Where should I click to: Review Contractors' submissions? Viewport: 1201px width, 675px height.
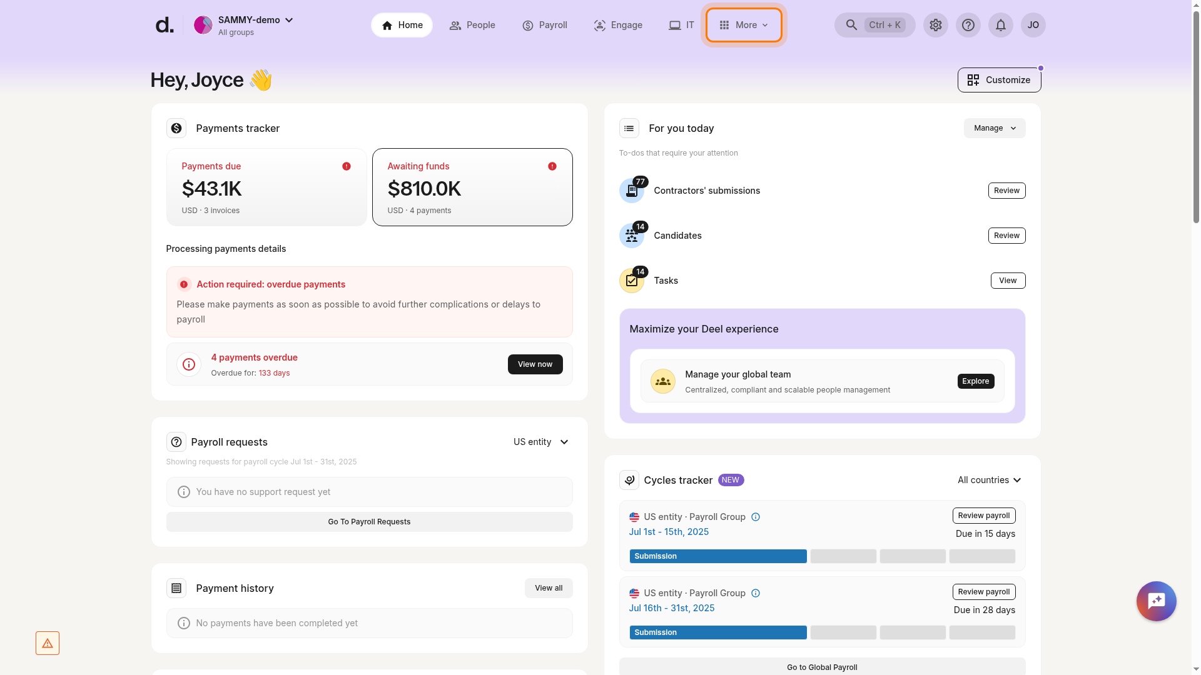(1007, 191)
